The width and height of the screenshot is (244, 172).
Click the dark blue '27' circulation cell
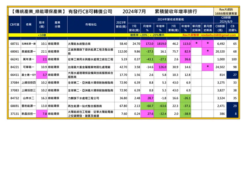click(x=232, y=75)
